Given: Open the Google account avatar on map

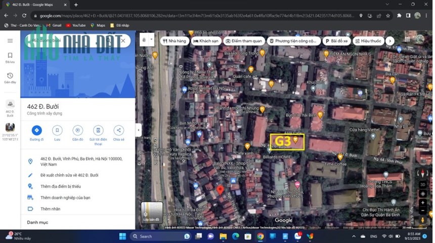Looking at the screenshot, I should 420,39.
